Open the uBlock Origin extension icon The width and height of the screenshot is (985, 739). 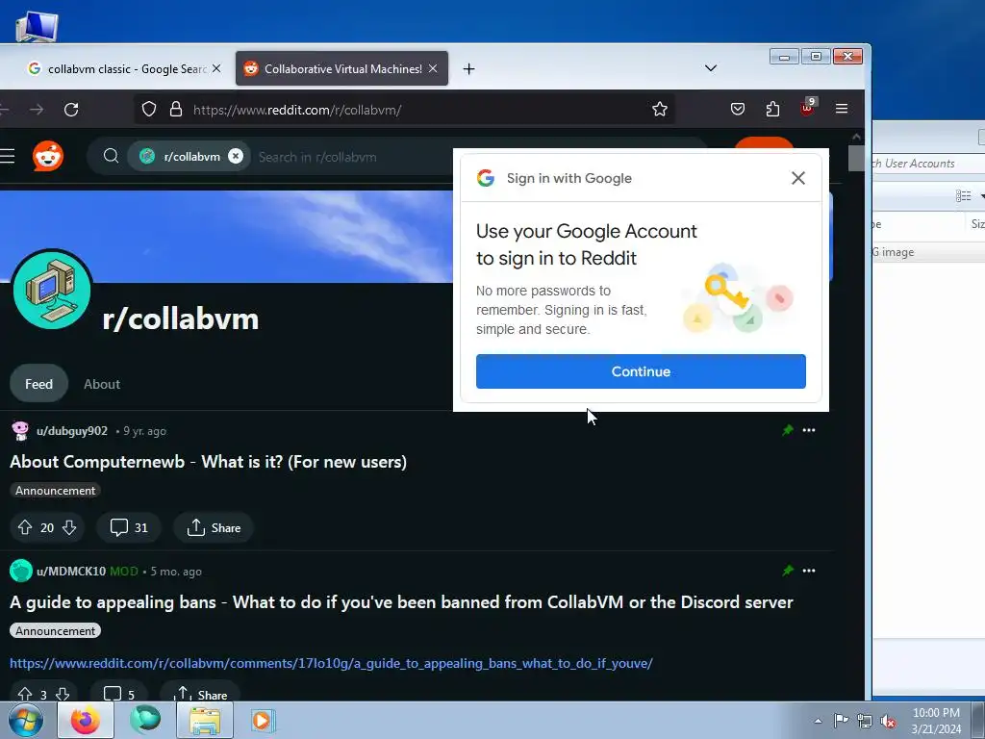point(808,107)
